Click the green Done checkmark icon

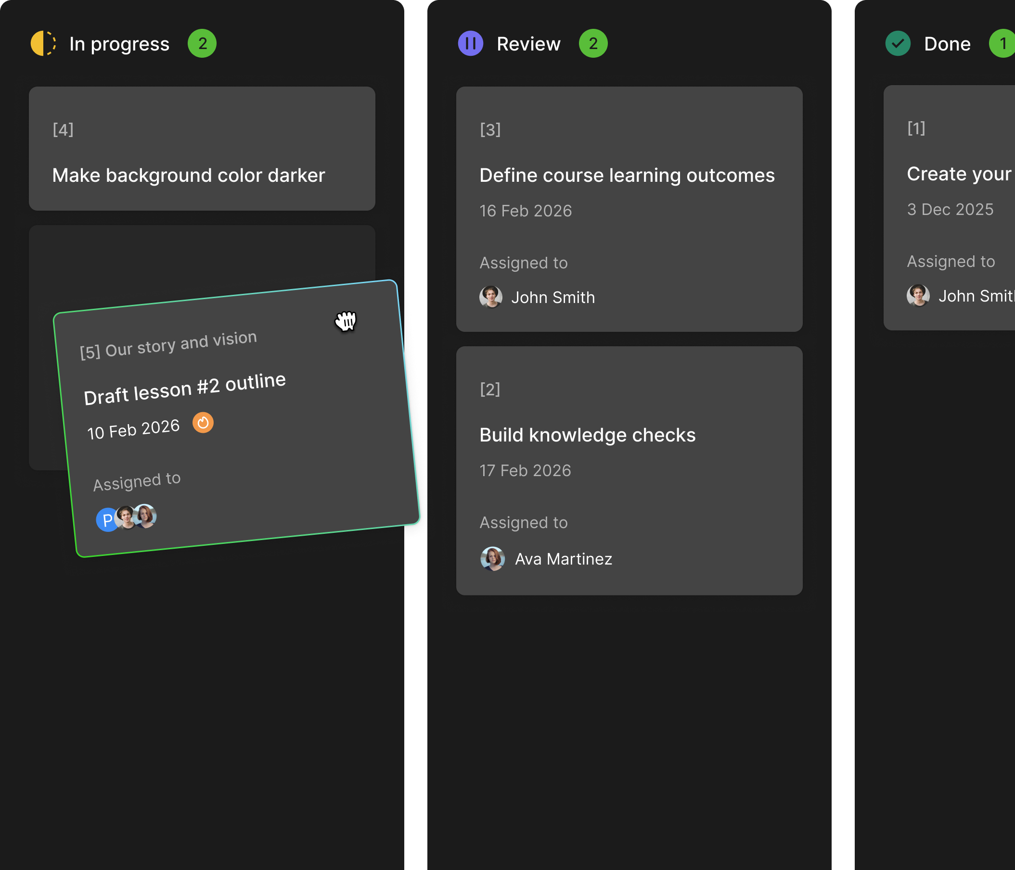(x=898, y=44)
